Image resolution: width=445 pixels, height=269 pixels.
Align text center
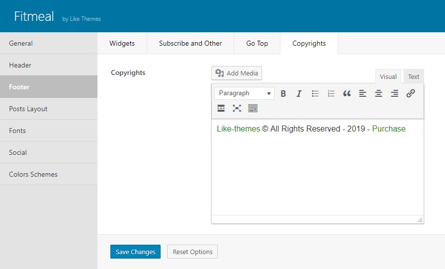coord(378,93)
